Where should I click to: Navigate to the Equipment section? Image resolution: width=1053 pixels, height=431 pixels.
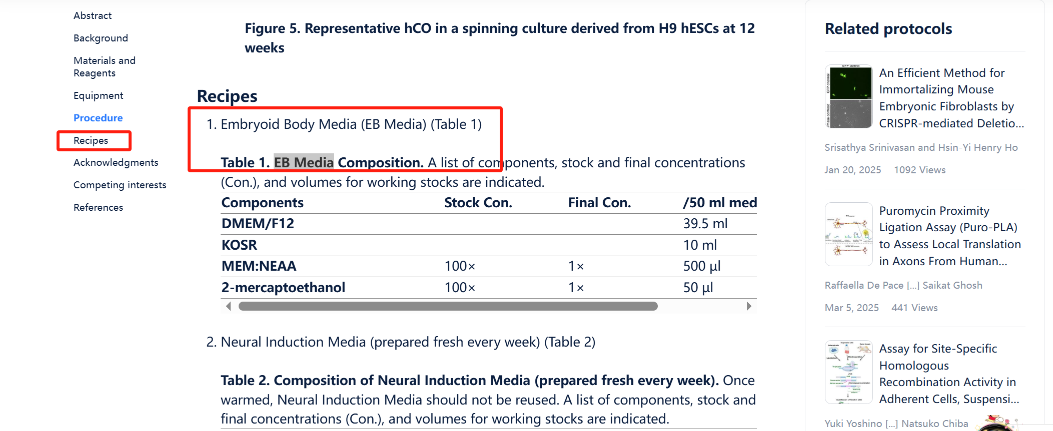pyautogui.click(x=98, y=95)
